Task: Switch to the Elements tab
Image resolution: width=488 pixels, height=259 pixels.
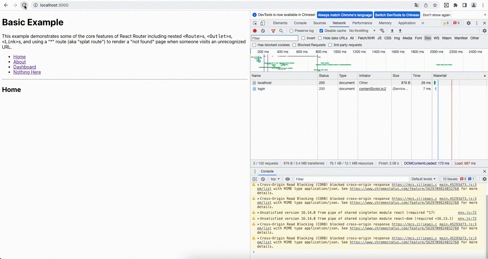Action: [x=280, y=23]
